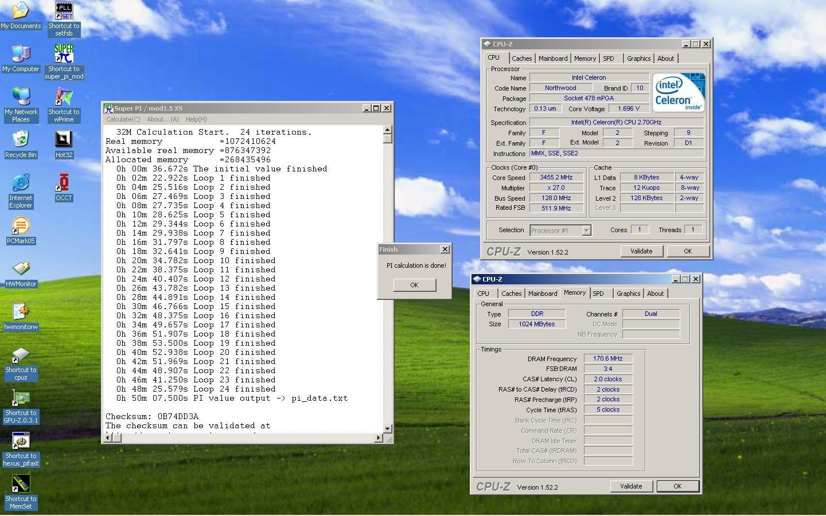Click Validate in upper CPU-Z window
The width and height of the screenshot is (826, 516).
coord(641,251)
